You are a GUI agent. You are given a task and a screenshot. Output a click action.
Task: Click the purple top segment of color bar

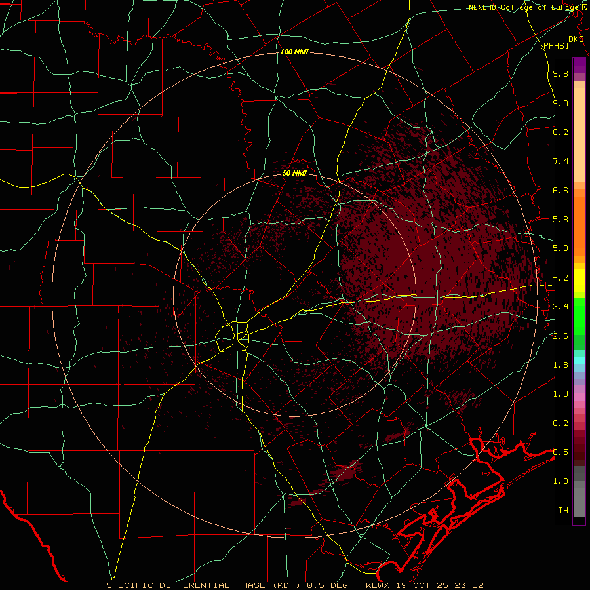(x=579, y=66)
